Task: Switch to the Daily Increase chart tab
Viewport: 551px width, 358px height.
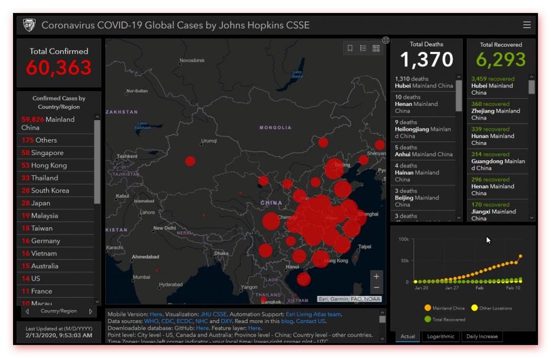Action: click(x=482, y=336)
